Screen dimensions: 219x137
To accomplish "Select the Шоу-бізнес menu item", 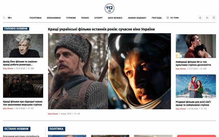I will 115,18.
